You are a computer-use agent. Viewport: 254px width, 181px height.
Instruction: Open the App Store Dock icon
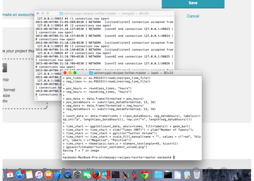pos(20,175)
